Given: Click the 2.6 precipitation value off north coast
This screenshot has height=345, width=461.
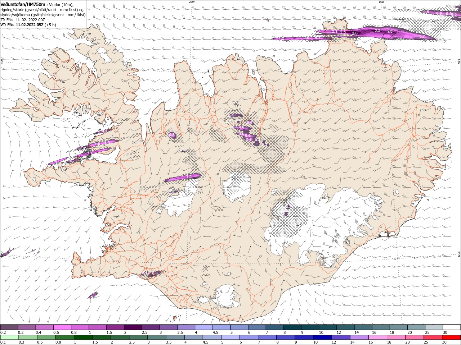Looking at the screenshot, I should tap(354, 33).
